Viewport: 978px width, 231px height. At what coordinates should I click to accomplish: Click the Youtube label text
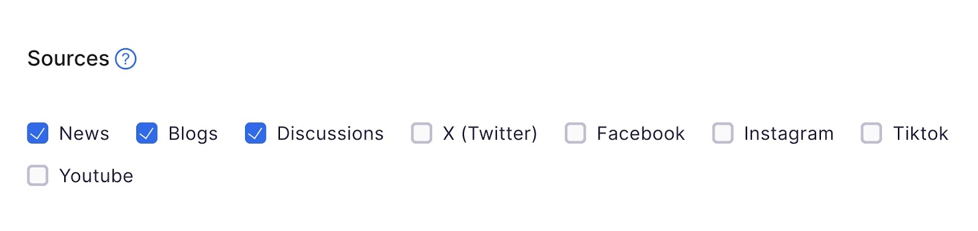(x=97, y=176)
